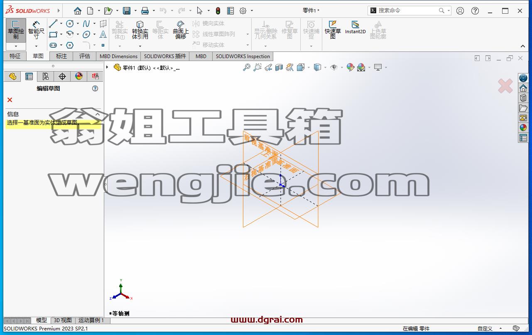532x335 pixels.
Task: Switch to the 评估 tab
Action: pos(85,56)
